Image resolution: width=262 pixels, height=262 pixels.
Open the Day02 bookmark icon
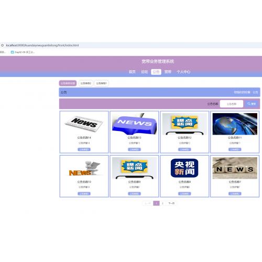12,52
